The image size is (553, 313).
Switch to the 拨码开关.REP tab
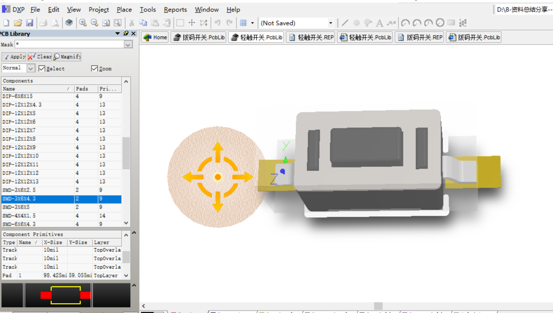coord(420,37)
